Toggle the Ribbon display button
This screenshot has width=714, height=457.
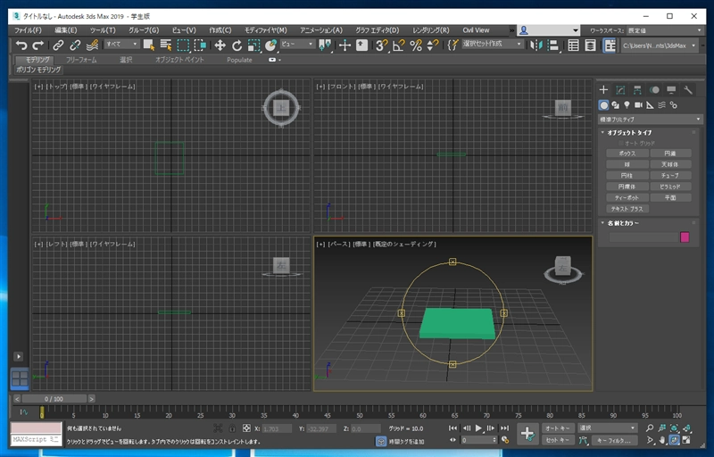coord(610,45)
